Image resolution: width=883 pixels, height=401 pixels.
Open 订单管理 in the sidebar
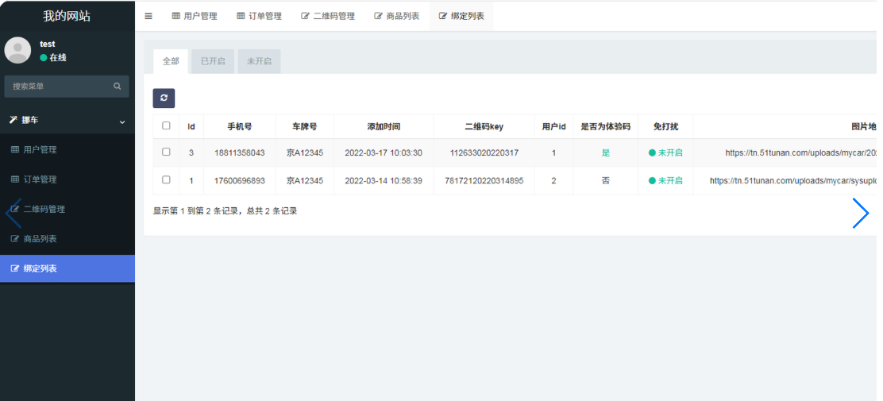40,179
